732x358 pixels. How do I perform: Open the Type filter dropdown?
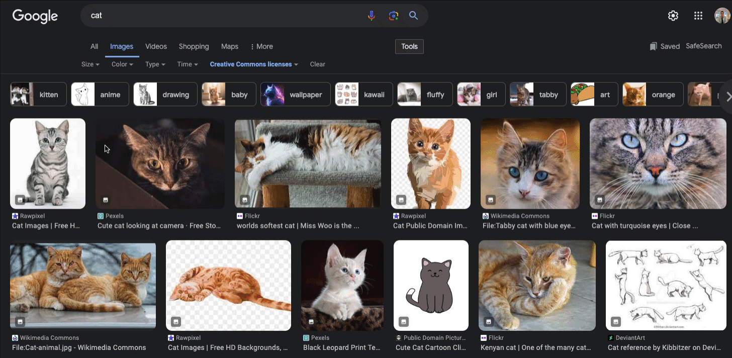155,64
